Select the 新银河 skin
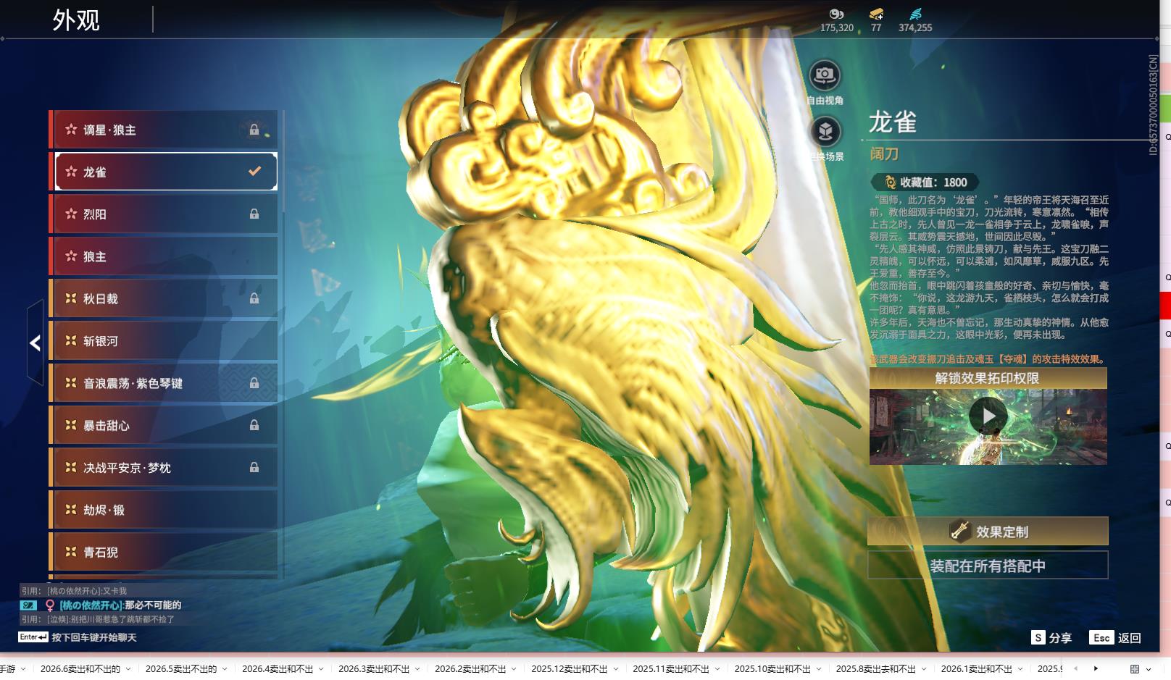Image resolution: width=1171 pixels, height=680 pixels. point(163,340)
